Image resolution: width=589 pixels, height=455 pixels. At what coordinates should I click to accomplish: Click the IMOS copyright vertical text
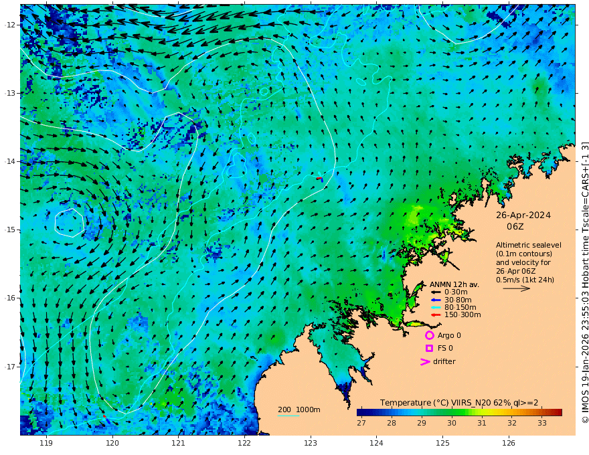pos(585,282)
